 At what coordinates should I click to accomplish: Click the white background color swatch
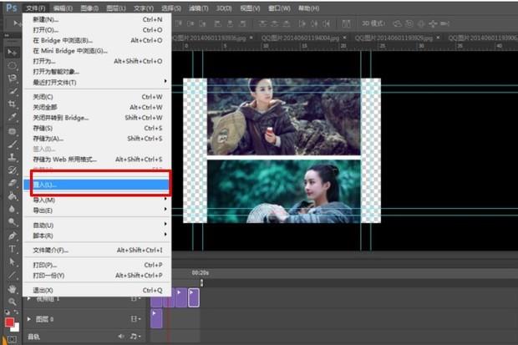pos(16,328)
